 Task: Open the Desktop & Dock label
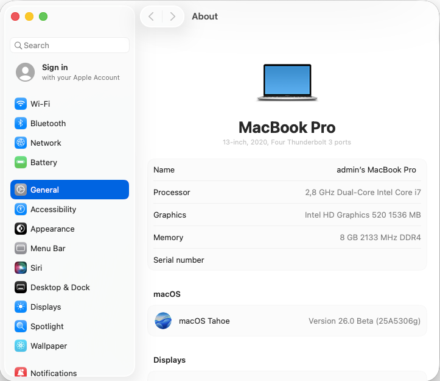click(60, 287)
